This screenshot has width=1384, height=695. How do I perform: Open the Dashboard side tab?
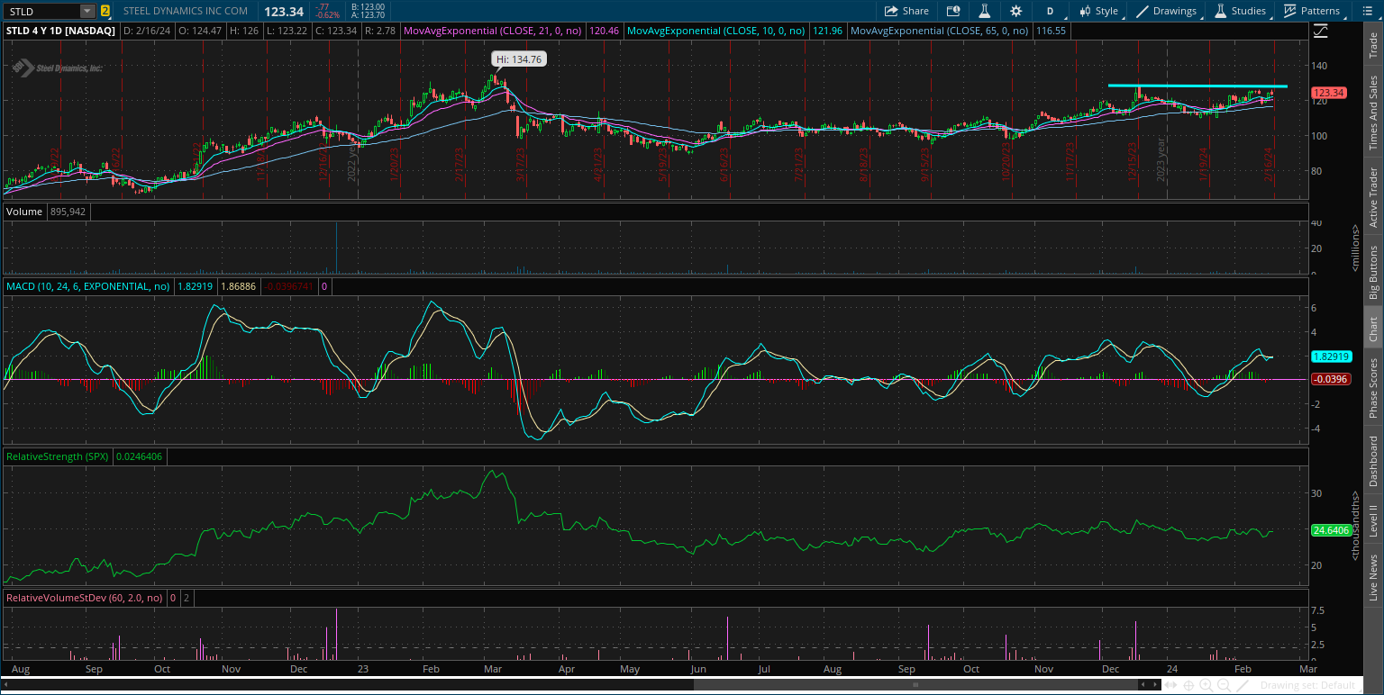(1373, 461)
